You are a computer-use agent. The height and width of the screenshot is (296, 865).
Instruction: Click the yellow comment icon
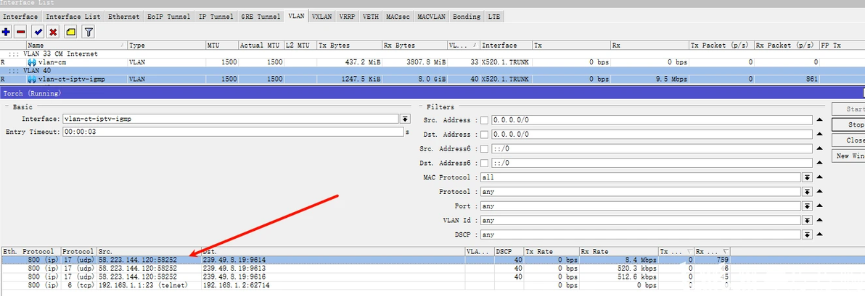click(70, 32)
